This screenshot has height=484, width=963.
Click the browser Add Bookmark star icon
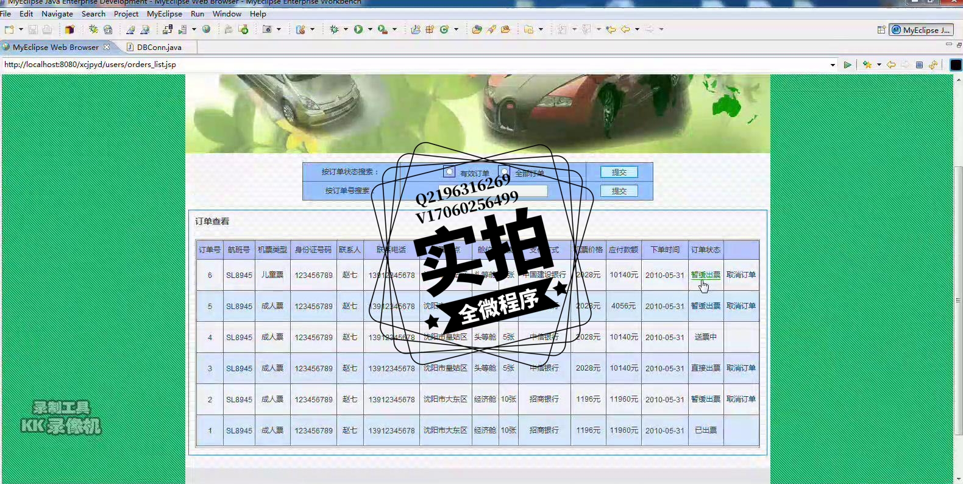[867, 65]
